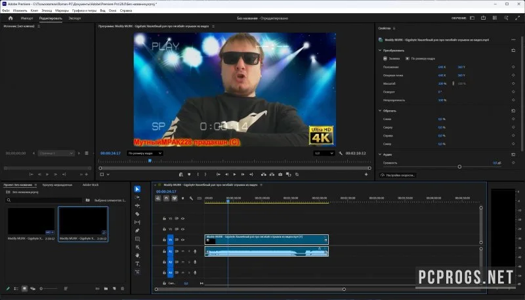Screen dimensions: 525x300
Task: Add a marker in the timeline toolbar
Action: 183,198
